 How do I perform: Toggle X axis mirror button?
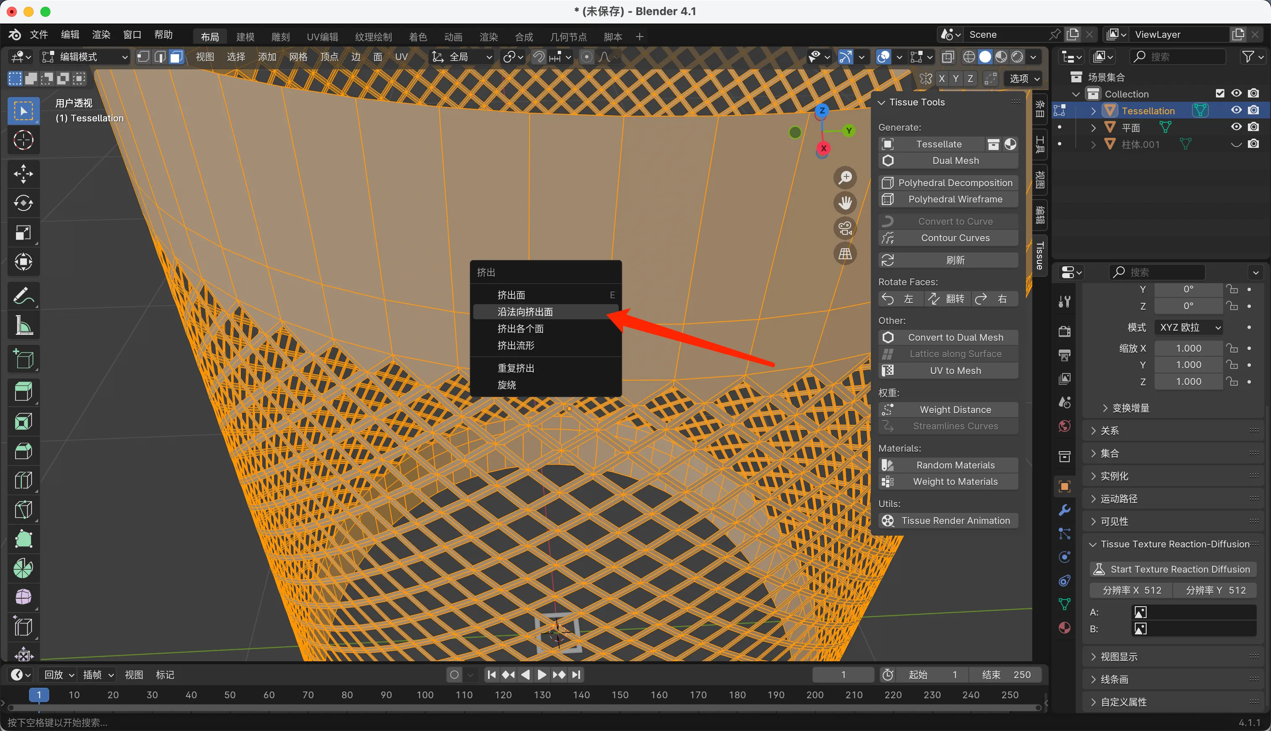pyautogui.click(x=941, y=78)
